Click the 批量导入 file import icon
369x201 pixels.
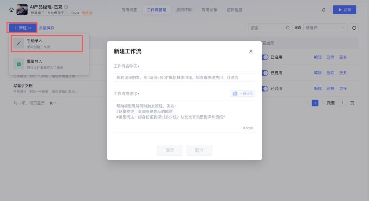[18, 63]
